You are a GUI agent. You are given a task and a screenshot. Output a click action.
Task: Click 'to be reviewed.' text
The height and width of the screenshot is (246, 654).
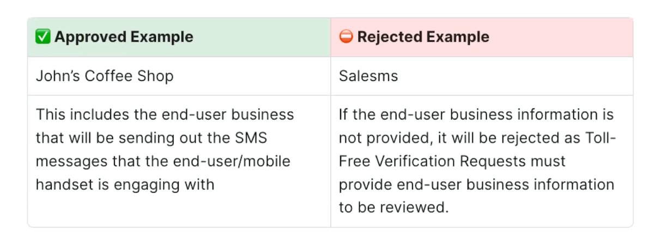tap(393, 208)
